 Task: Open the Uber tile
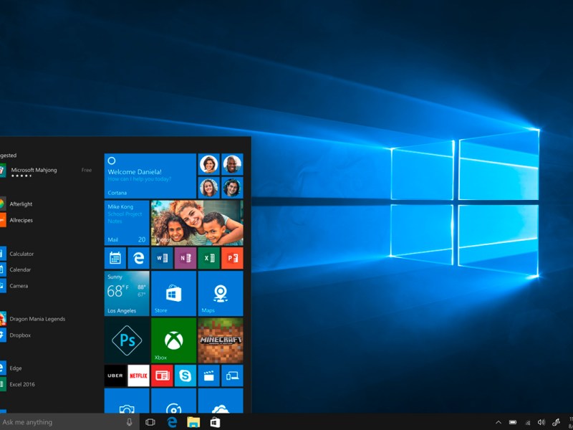(115, 376)
